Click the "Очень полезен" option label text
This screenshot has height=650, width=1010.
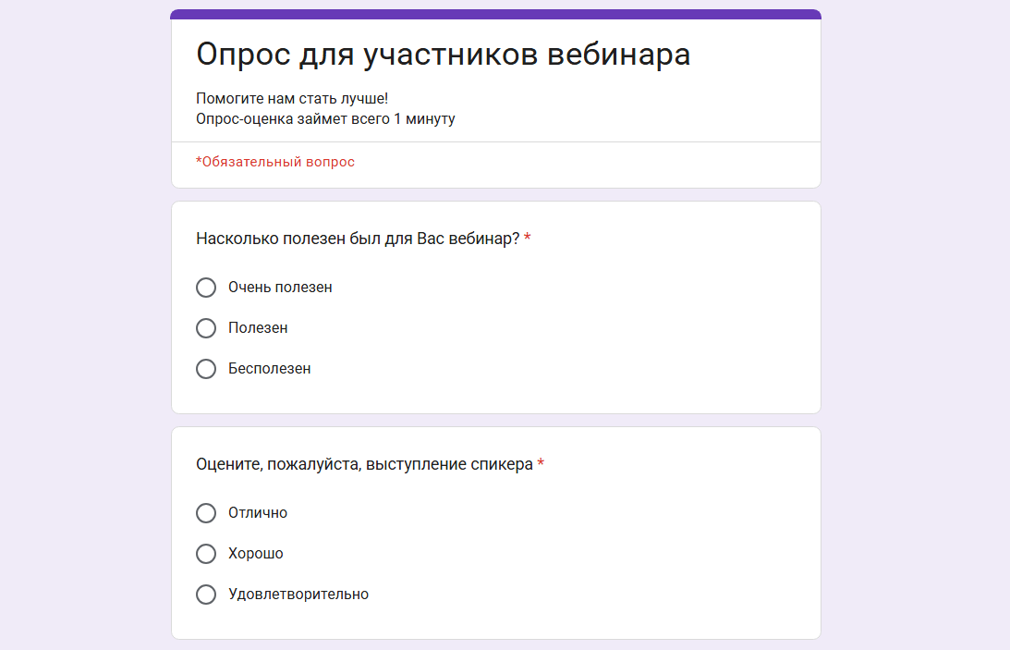(280, 288)
